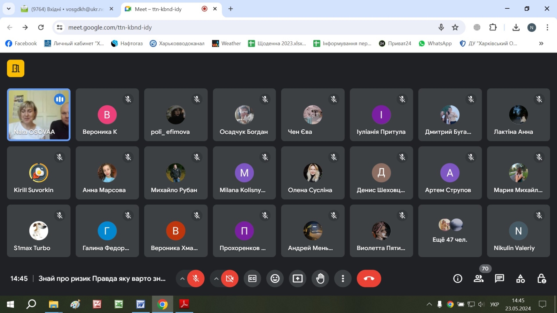Open the activities shapes icon
The image size is (557, 313).
click(x=520, y=279)
